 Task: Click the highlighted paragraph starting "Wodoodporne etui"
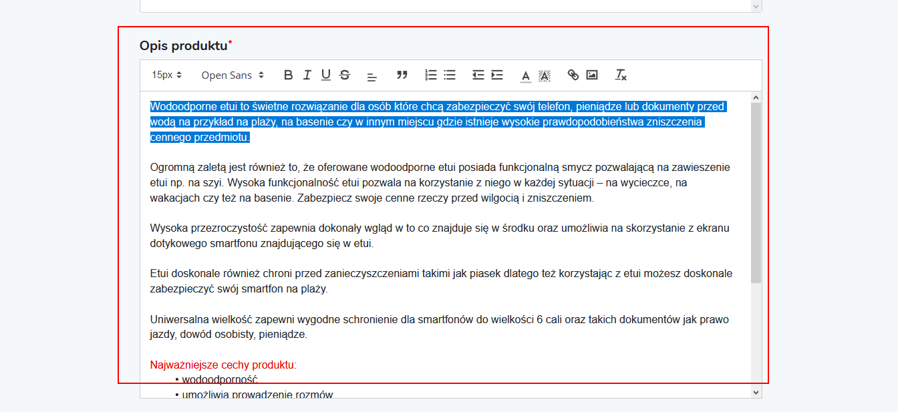(x=438, y=122)
